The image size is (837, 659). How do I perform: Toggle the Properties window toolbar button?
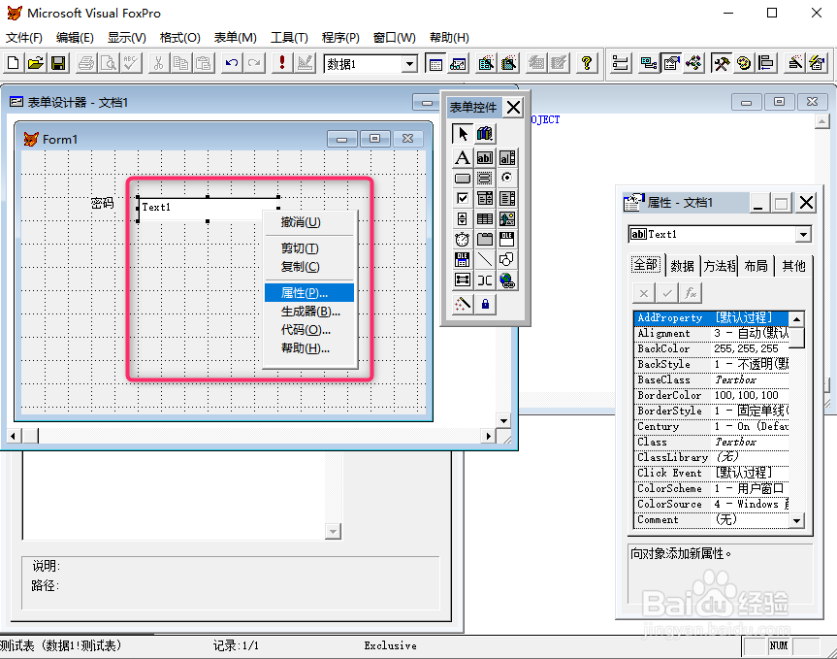coord(671,63)
